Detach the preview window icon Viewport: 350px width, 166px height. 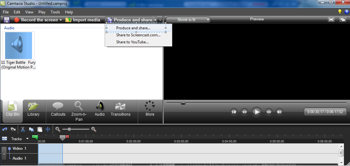pos(342,19)
